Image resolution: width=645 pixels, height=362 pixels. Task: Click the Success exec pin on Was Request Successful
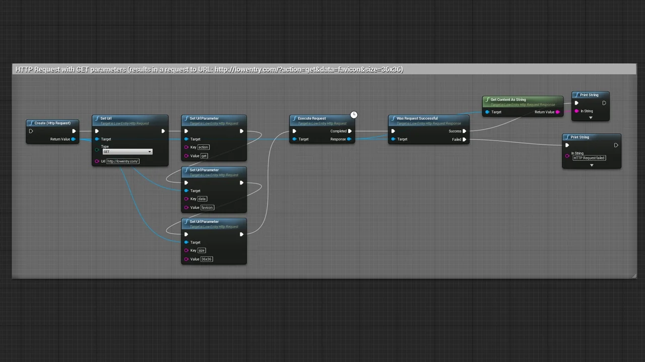tap(464, 131)
